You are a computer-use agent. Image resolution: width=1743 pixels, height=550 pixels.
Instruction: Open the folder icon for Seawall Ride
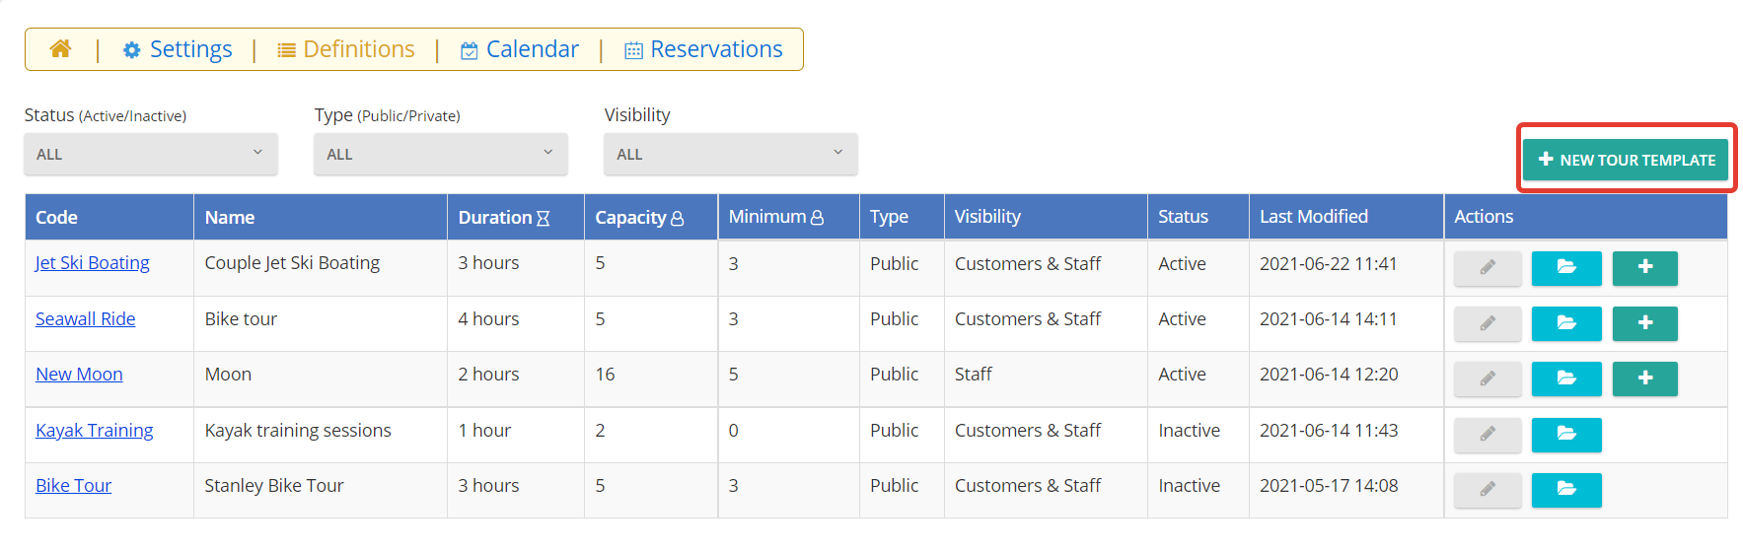point(1566,323)
